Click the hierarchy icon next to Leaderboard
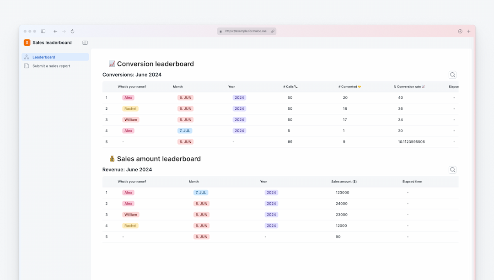This screenshot has height=280, width=494. click(27, 57)
